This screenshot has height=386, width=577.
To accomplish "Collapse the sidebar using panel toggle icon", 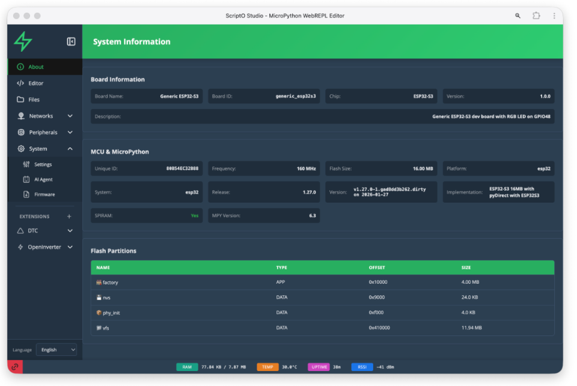I will click(x=71, y=41).
